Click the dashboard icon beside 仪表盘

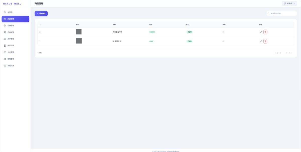tap(5, 12)
